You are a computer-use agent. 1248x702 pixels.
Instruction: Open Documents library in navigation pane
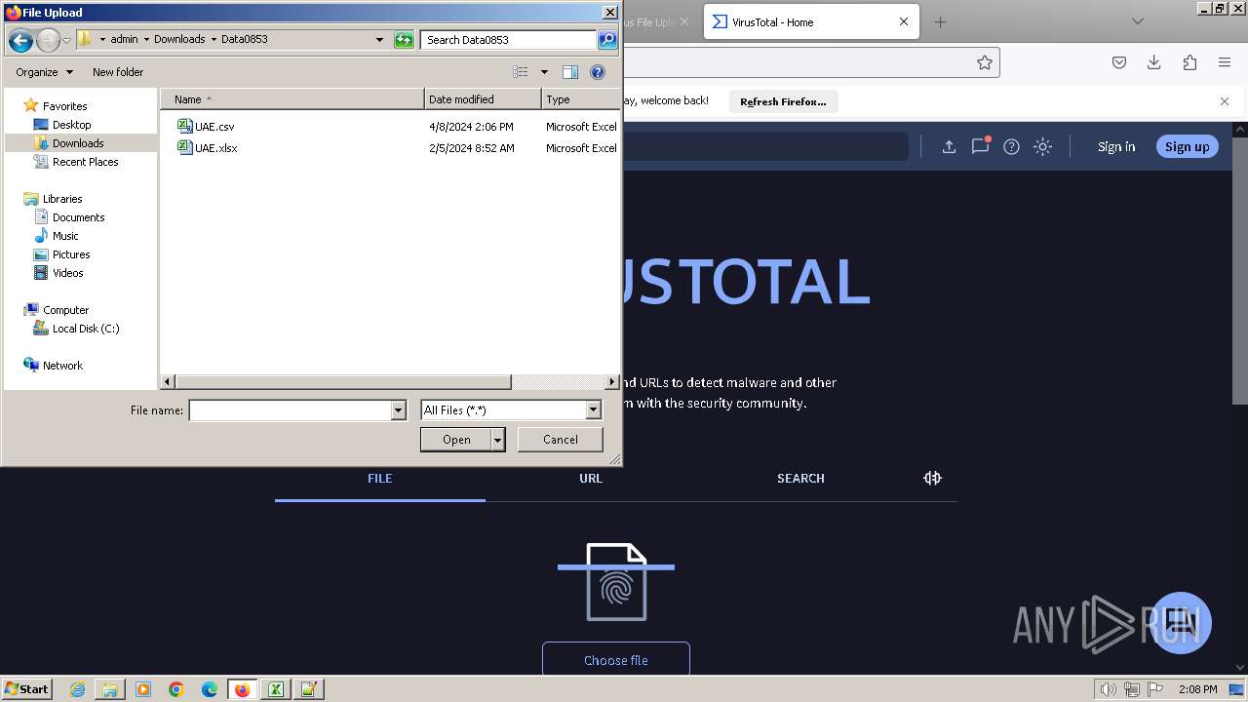[78, 217]
